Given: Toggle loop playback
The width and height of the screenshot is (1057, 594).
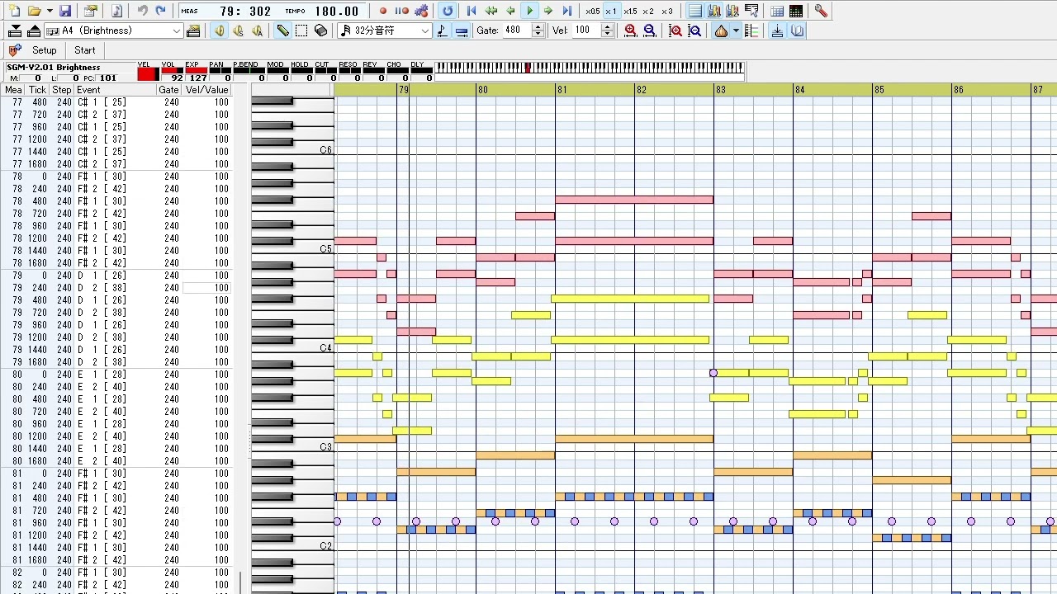Looking at the screenshot, I should click(x=448, y=11).
